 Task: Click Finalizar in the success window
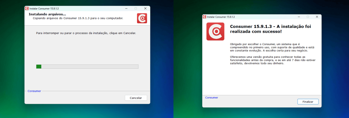click(x=308, y=102)
